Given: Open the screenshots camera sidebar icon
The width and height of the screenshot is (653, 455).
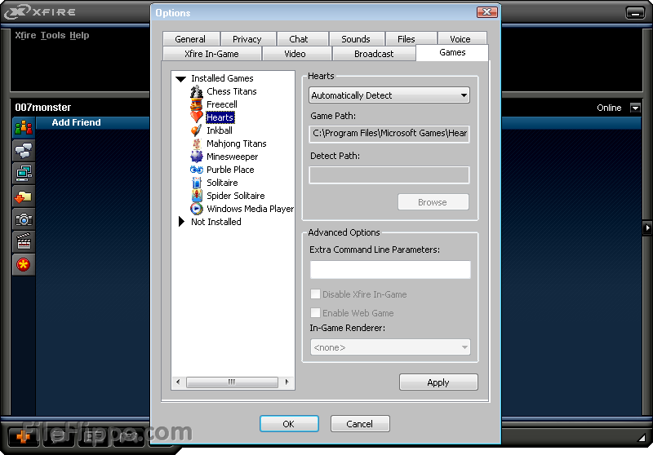Looking at the screenshot, I should [x=24, y=219].
